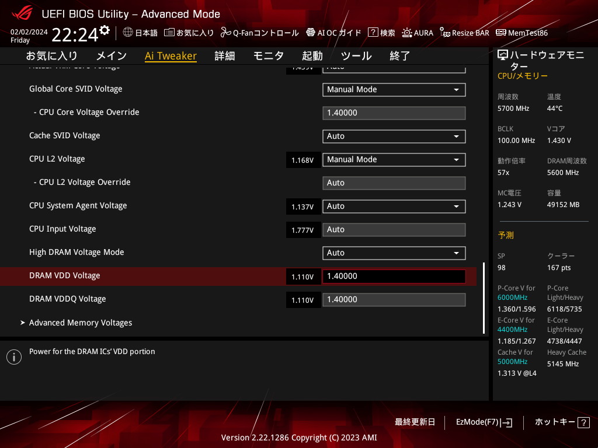Click the 4400MHz E-Core link
The width and height of the screenshot is (598, 448).
512,330
